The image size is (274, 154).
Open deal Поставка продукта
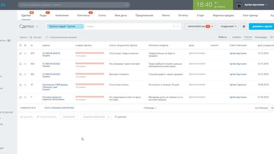[52, 97]
